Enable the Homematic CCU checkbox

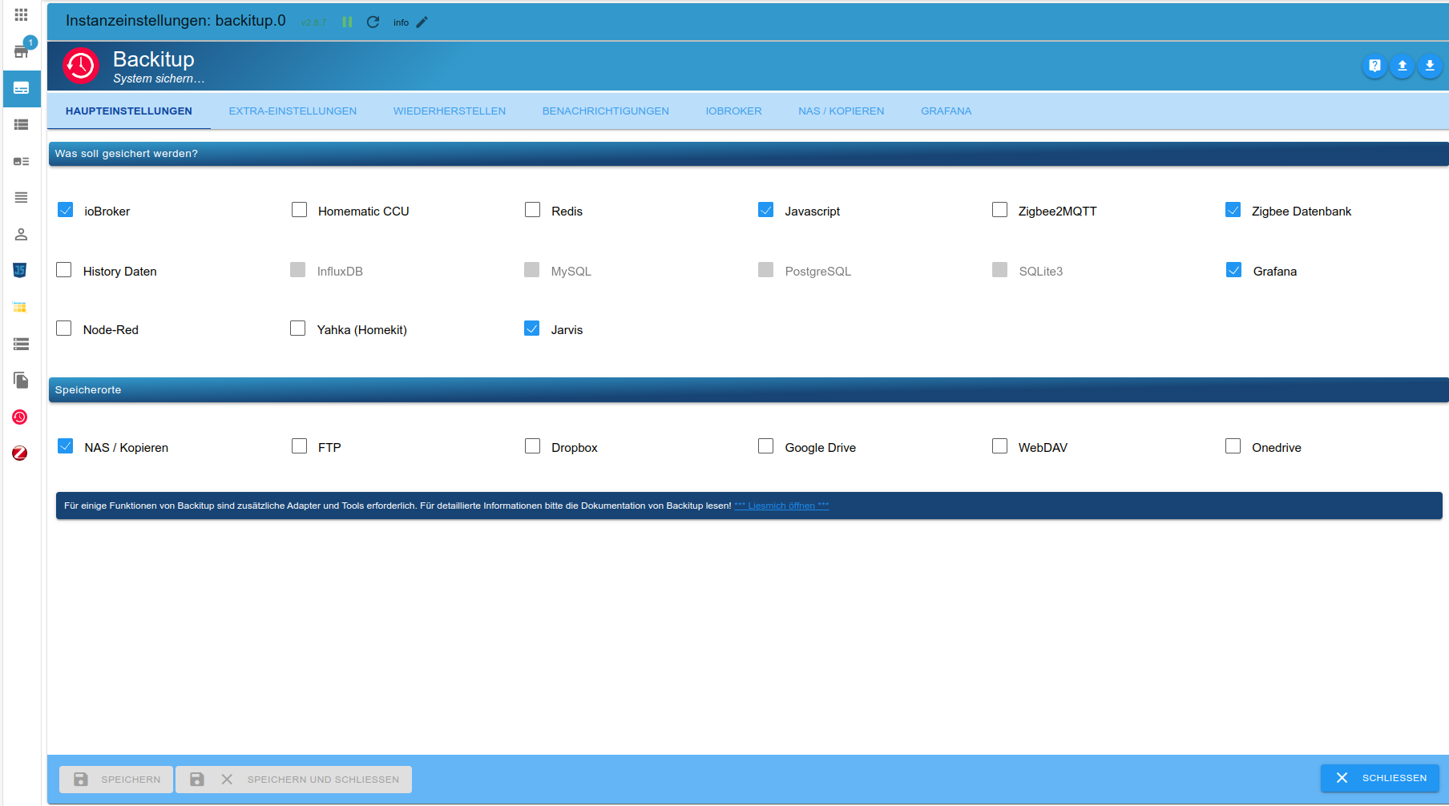coord(299,210)
